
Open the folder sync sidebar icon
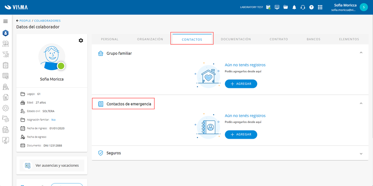point(6,119)
